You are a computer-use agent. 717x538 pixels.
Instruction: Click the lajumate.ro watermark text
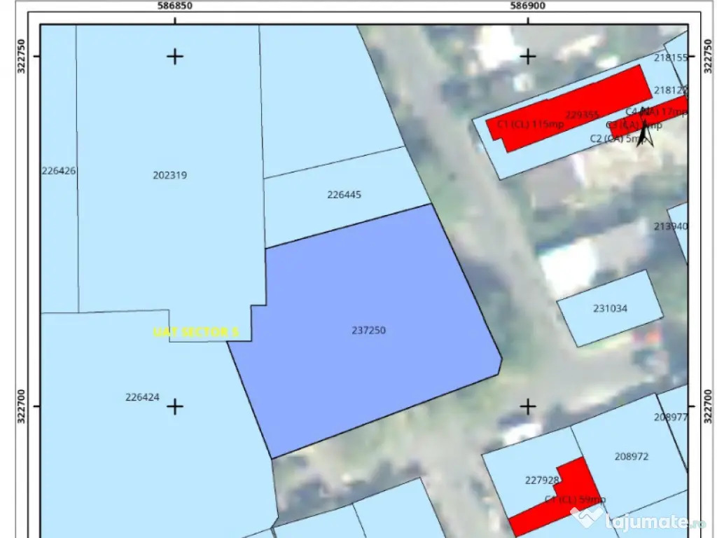[x=655, y=521]
